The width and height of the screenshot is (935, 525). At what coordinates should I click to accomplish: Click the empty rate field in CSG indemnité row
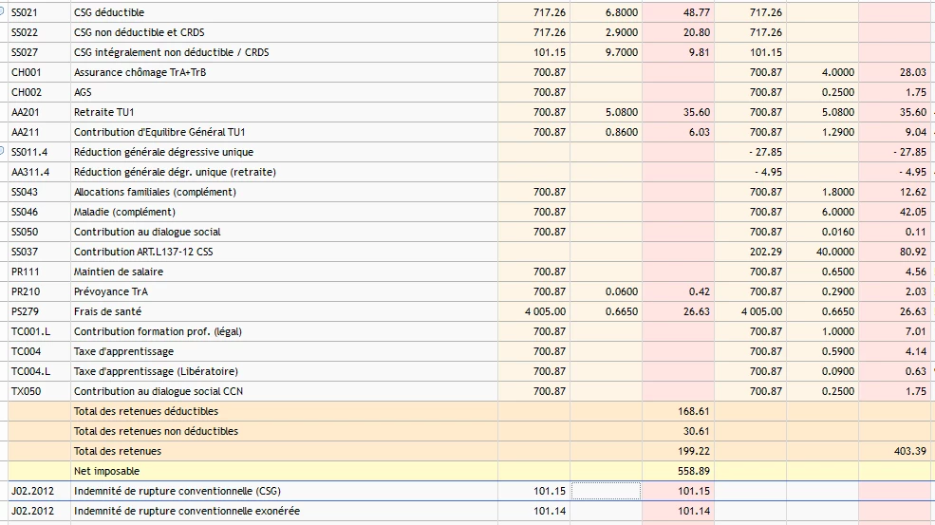[606, 491]
